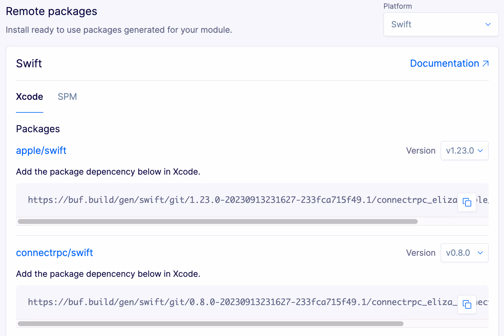Copy the apple/swift package dependency URL
The height and width of the screenshot is (336, 504).
pos(467,202)
